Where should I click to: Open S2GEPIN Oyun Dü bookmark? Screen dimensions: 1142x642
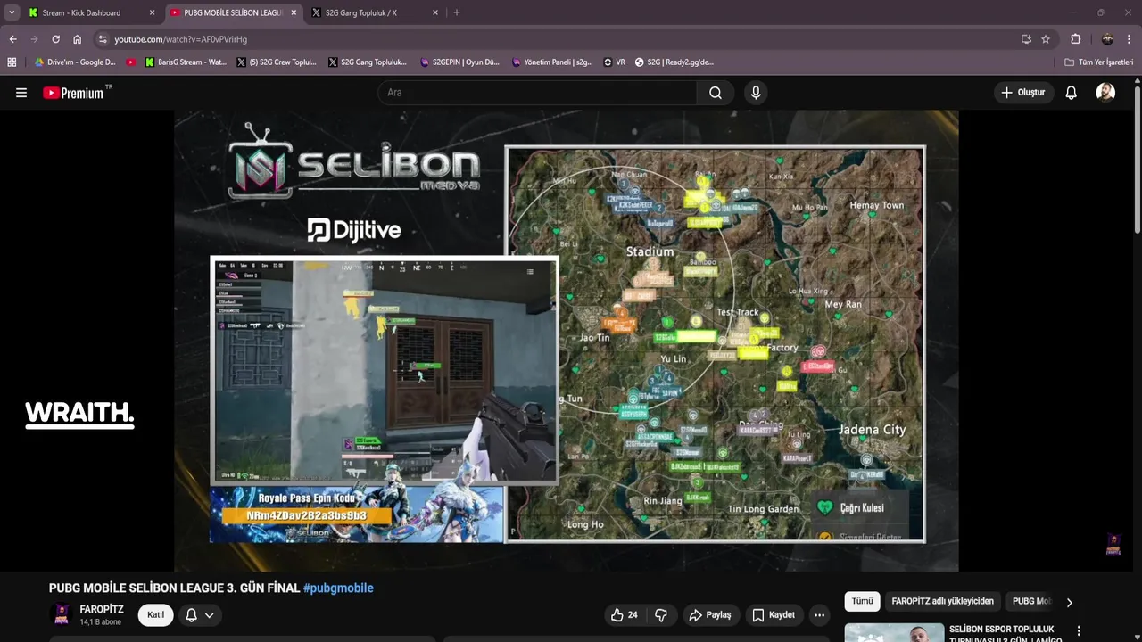coord(459,62)
